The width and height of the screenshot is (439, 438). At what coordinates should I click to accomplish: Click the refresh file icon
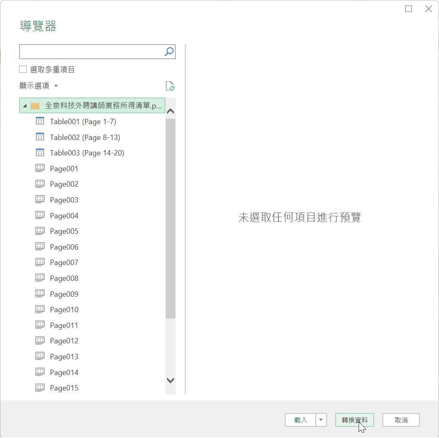170,86
